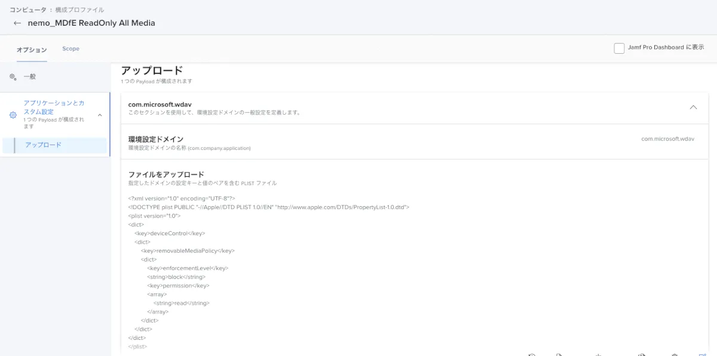Click the com.microsoft.wdav domain value
The width and height of the screenshot is (717, 356).
(x=668, y=139)
